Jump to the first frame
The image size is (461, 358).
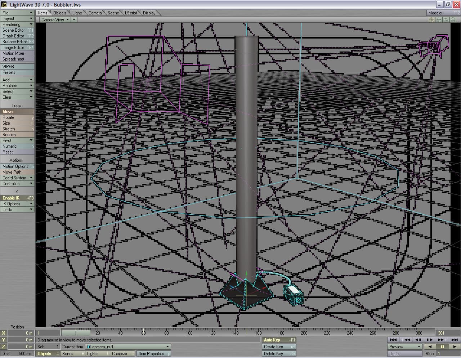click(x=393, y=340)
